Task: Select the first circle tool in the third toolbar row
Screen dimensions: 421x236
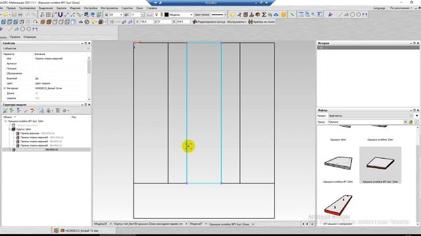Action: (22, 29)
